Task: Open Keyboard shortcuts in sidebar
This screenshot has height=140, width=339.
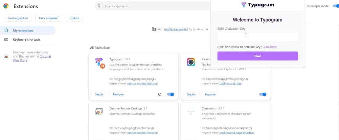Action: (26, 40)
